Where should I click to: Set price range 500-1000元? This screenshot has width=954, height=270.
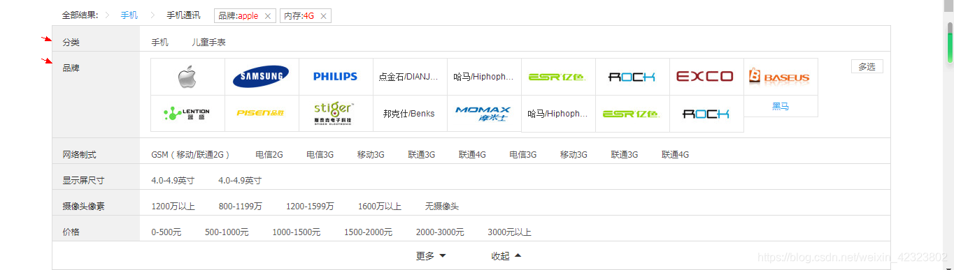(x=227, y=232)
